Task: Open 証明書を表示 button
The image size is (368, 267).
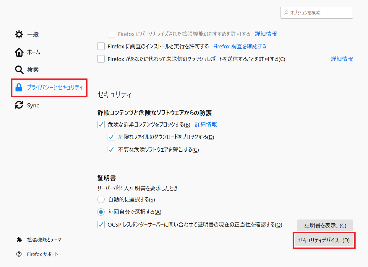Action: pos(325,226)
